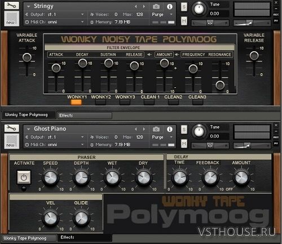Click the Stringy info icon
282x244 pixels.
pos(170,7)
